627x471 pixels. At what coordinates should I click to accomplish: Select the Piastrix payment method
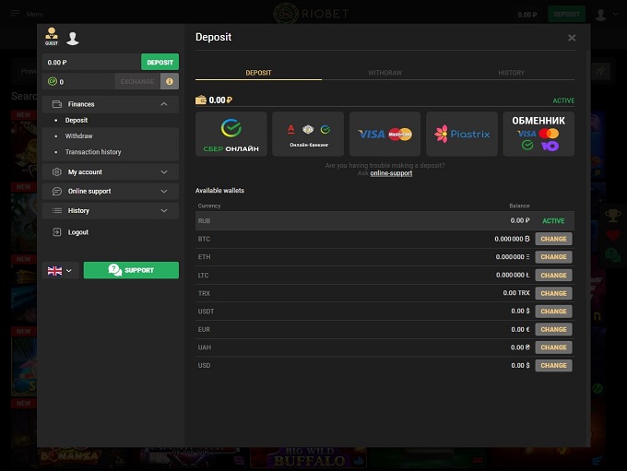pos(462,135)
